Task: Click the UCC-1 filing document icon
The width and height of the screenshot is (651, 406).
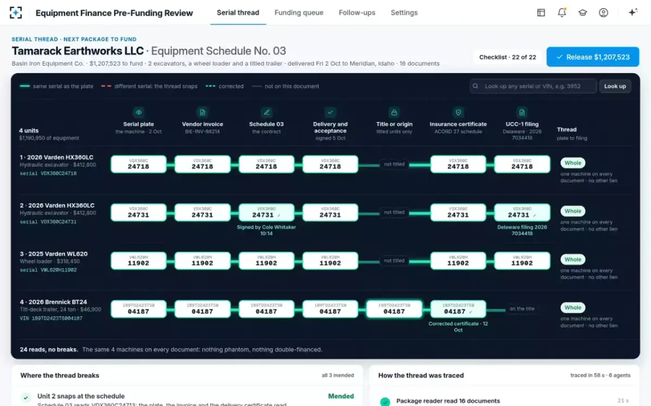Action: [522, 113]
